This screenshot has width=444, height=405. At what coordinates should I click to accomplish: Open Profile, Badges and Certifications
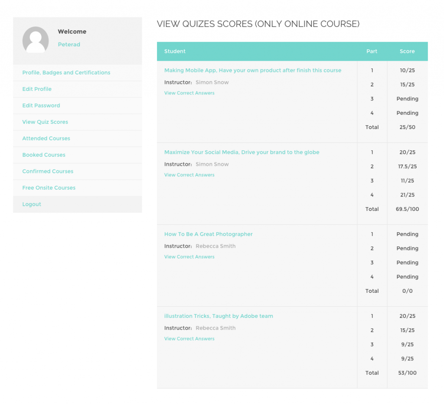pos(66,72)
